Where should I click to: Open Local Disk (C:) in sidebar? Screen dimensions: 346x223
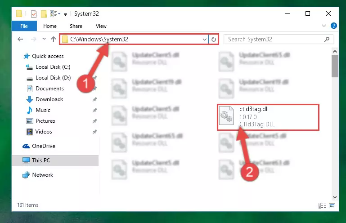click(48, 67)
